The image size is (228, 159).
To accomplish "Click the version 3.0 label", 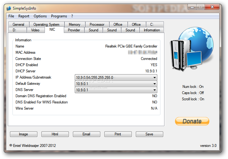I will 208,146.
